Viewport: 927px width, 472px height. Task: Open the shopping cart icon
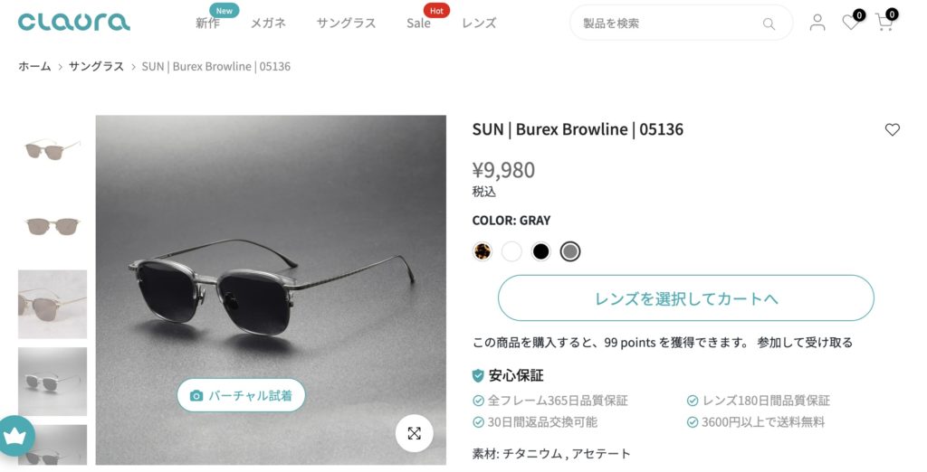point(884,23)
